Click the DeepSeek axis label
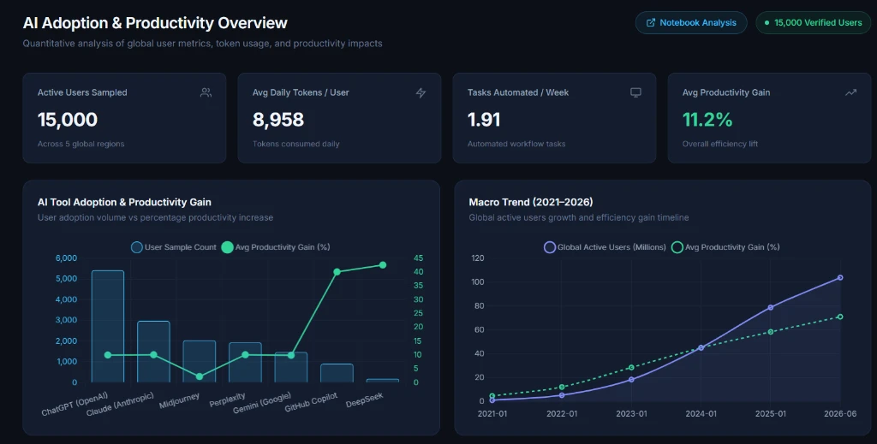The width and height of the screenshot is (877, 444). click(365, 400)
